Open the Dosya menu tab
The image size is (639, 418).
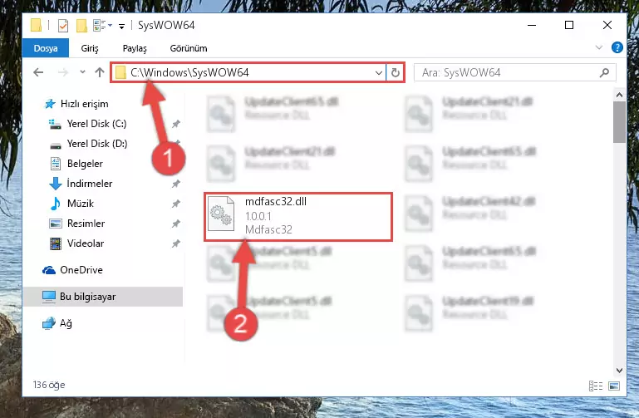pyautogui.click(x=46, y=48)
